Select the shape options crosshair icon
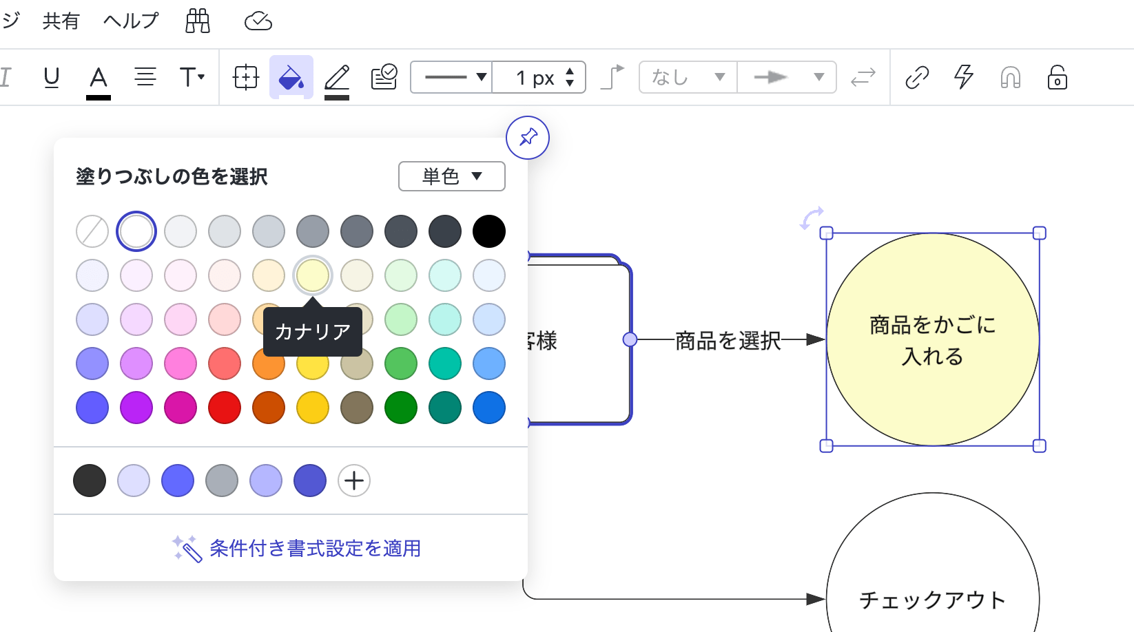The image size is (1134, 632). click(x=246, y=77)
